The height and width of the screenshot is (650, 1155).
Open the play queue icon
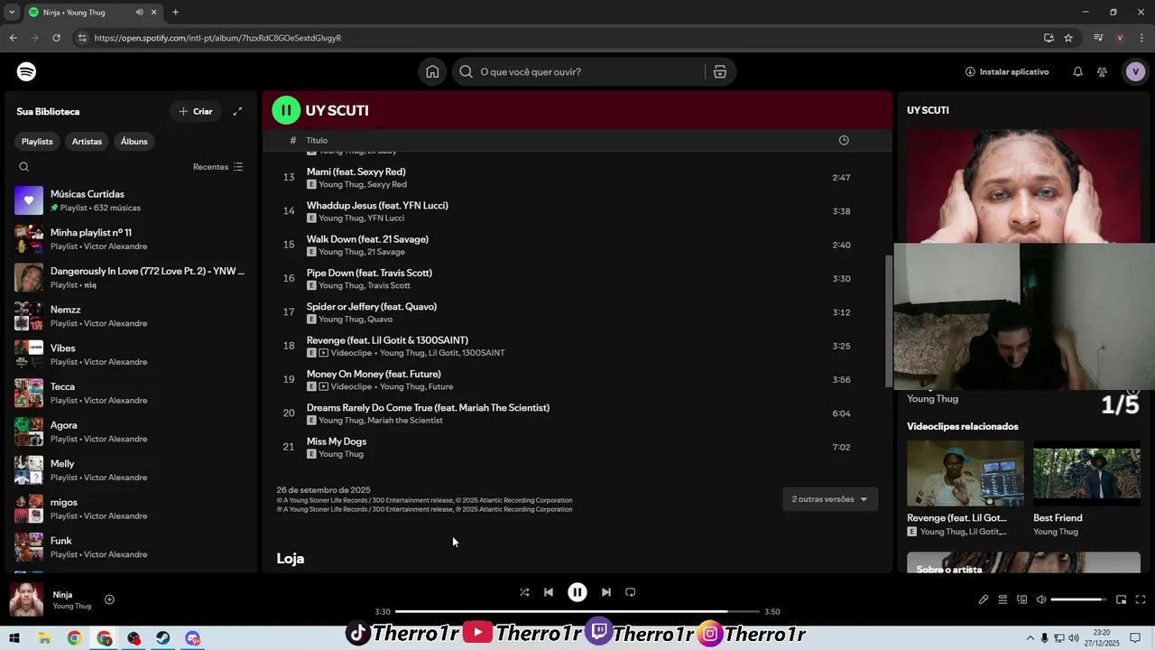(x=1003, y=599)
